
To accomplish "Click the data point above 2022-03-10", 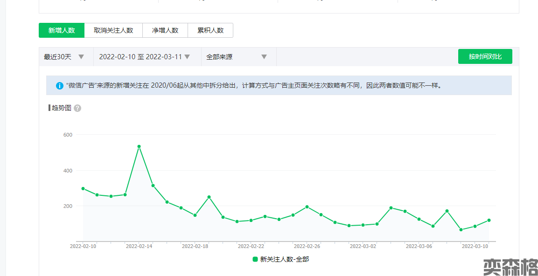I will [475, 226].
